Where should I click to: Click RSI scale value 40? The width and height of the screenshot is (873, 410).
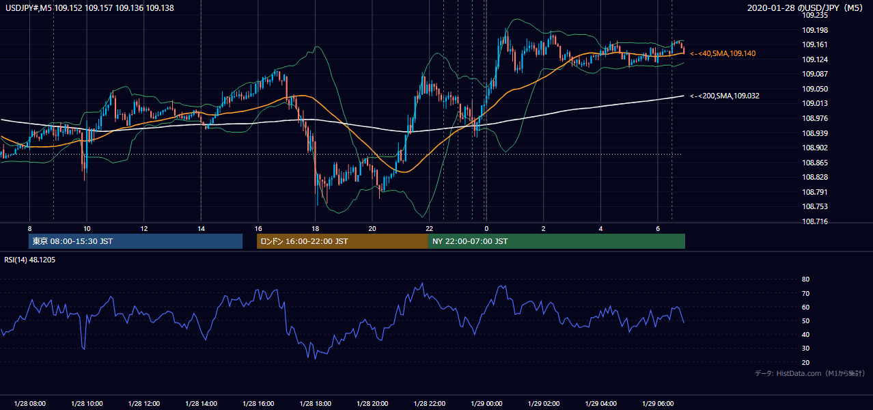(806, 334)
